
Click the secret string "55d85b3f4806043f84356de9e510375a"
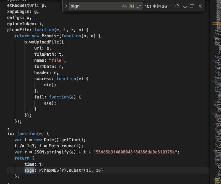coord(135,152)
